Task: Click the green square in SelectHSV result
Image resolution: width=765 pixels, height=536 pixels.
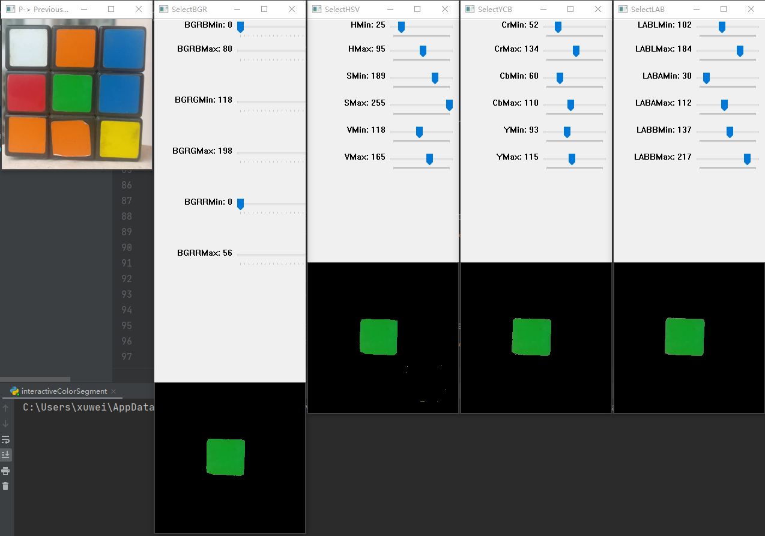Action: pos(379,337)
